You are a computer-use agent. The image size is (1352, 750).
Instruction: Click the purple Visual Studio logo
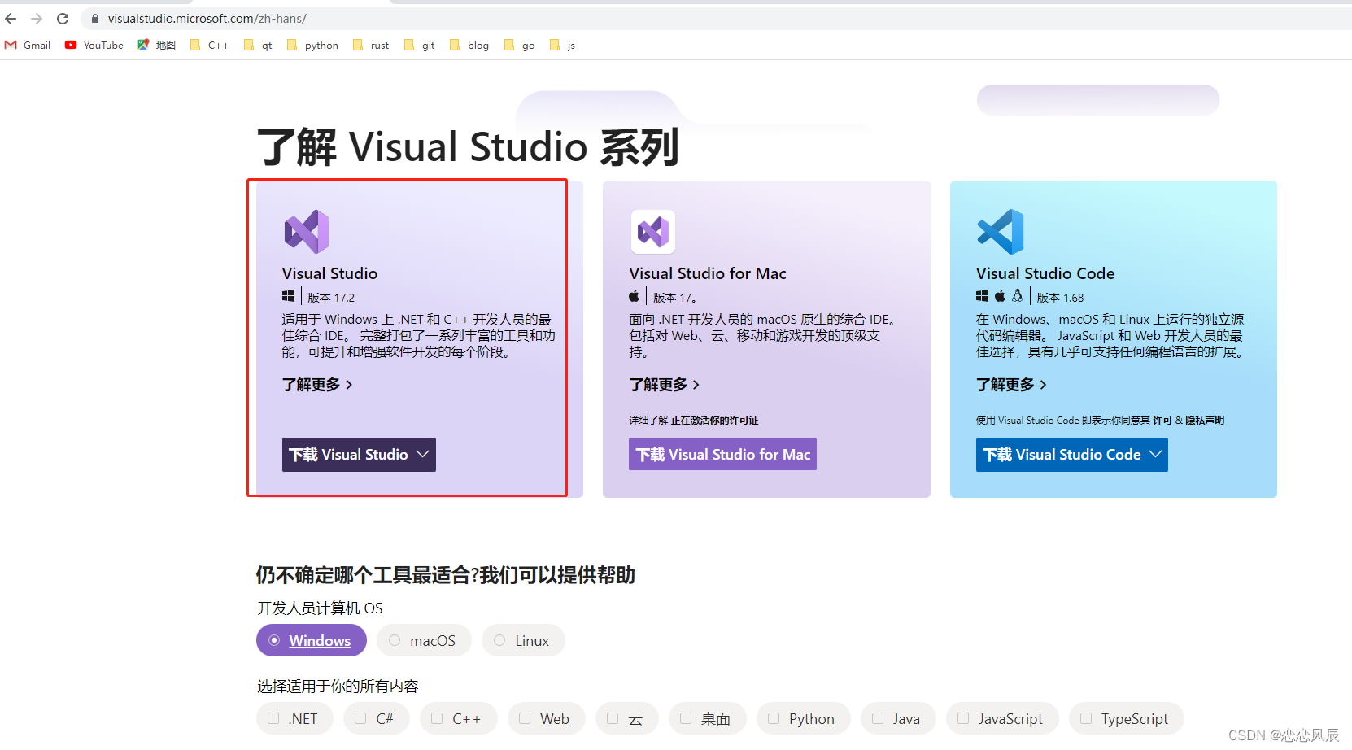[x=307, y=232]
